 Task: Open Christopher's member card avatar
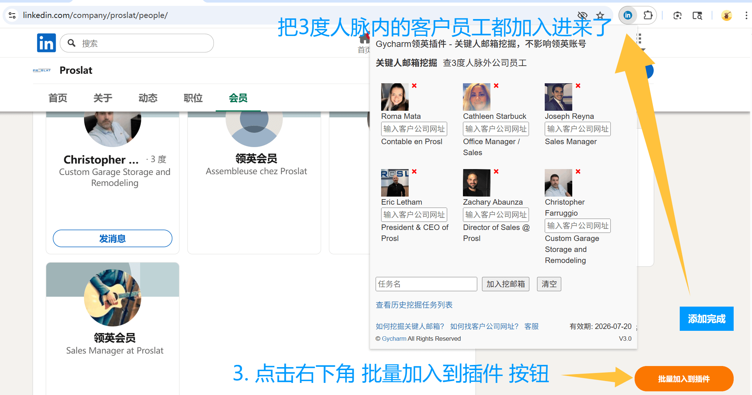(113, 128)
